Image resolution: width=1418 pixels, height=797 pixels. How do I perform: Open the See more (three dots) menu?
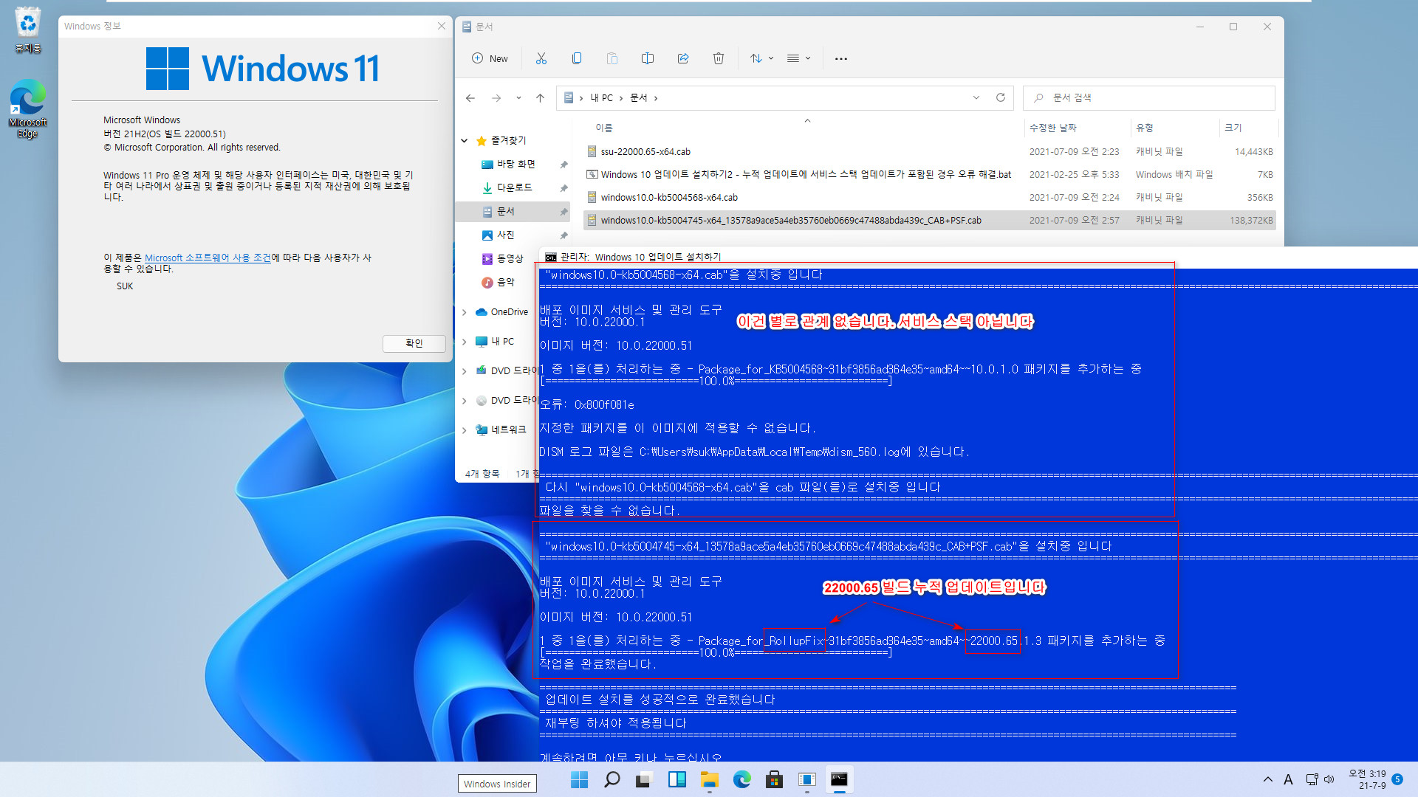click(841, 58)
